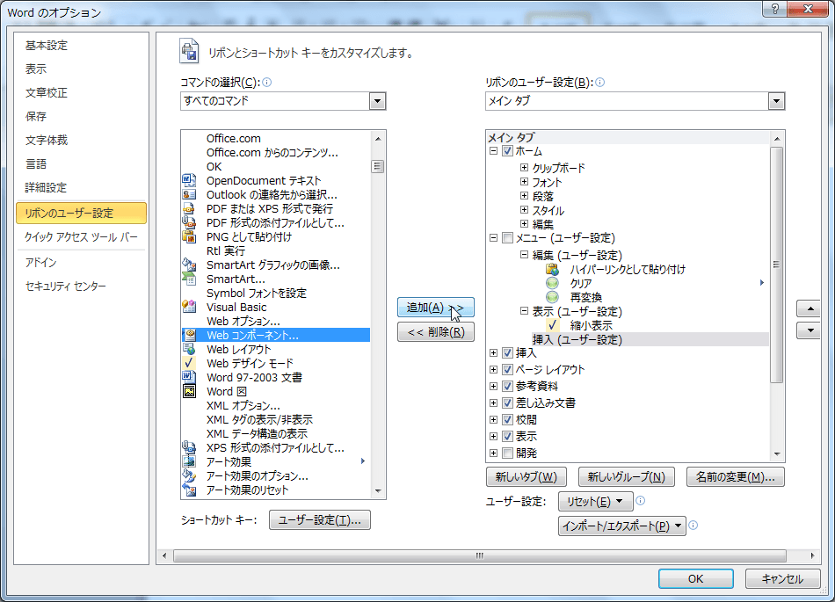Screen dimensions: 835x602
Task: Click the Word 図 command icon
Action: tap(189, 391)
